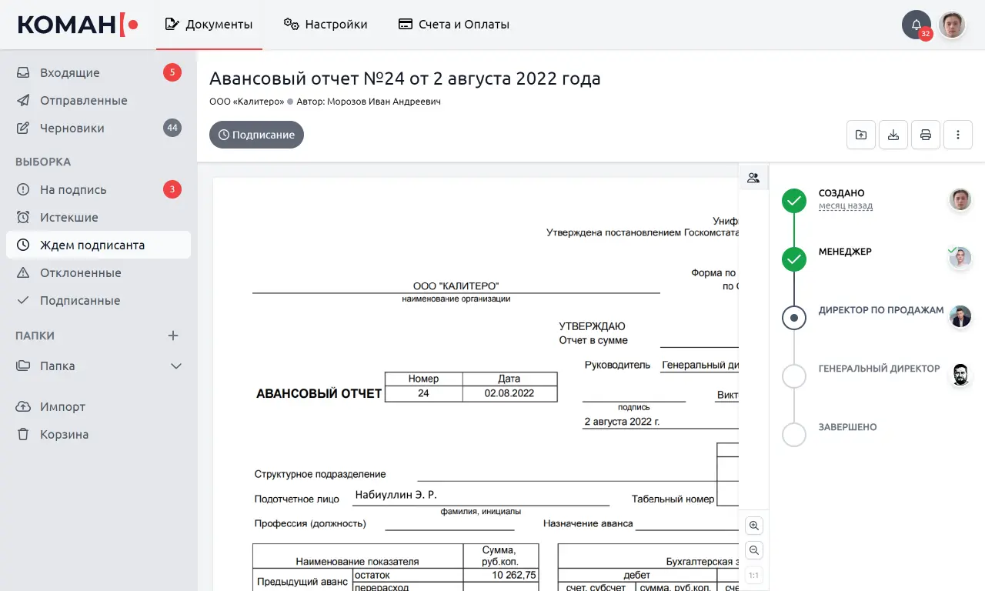The image size is (985, 591).
Task: Open the user profile avatar in header
Action: [x=952, y=25]
